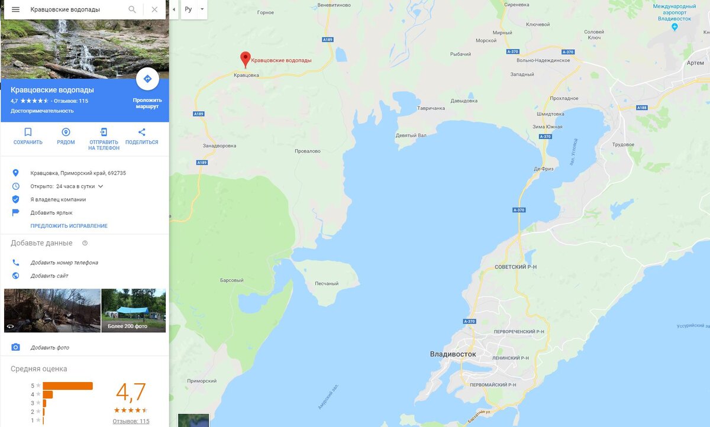Screen dimensions: 710x427
Task: Open the Ру language dropdown arrow
Action: pos(202,9)
